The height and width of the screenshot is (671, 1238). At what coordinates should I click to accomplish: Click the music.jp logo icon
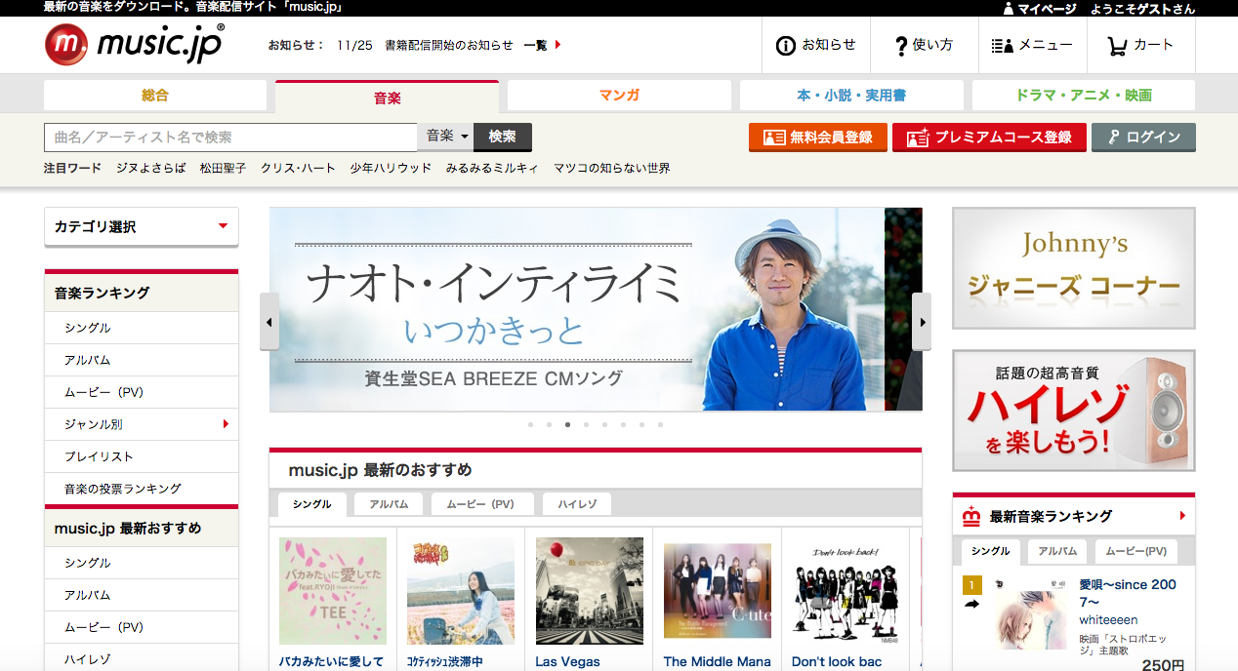pyautogui.click(x=66, y=45)
